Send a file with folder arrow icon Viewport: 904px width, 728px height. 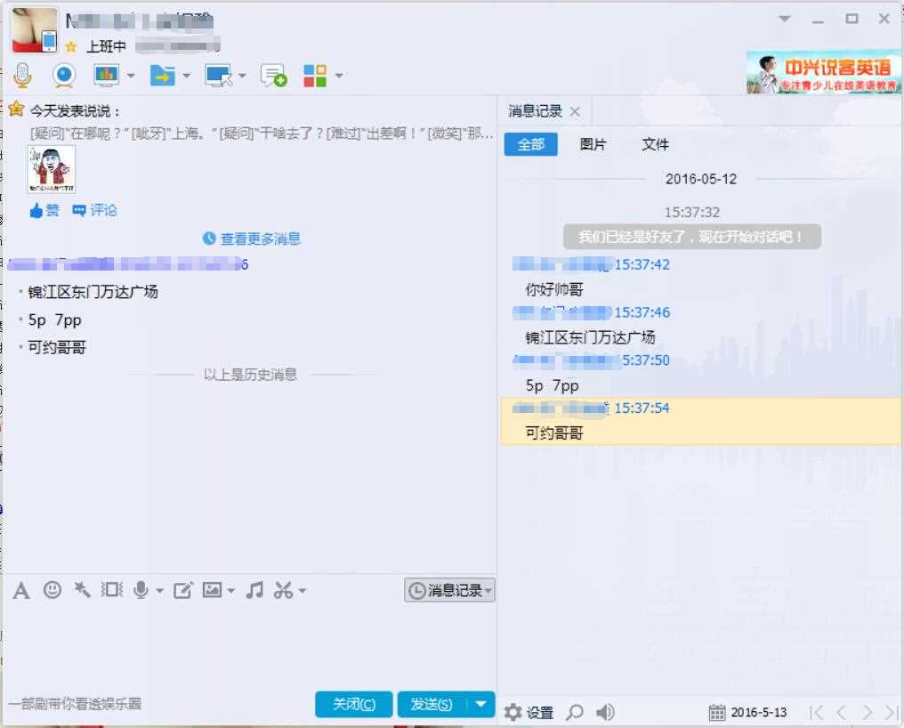(163, 75)
